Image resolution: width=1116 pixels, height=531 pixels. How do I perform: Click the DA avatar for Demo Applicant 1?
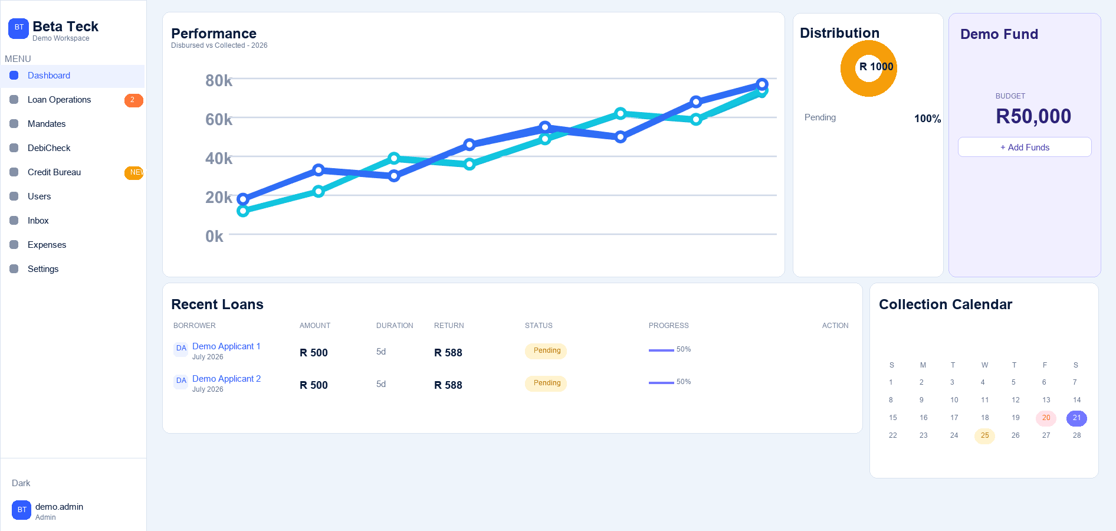181,348
